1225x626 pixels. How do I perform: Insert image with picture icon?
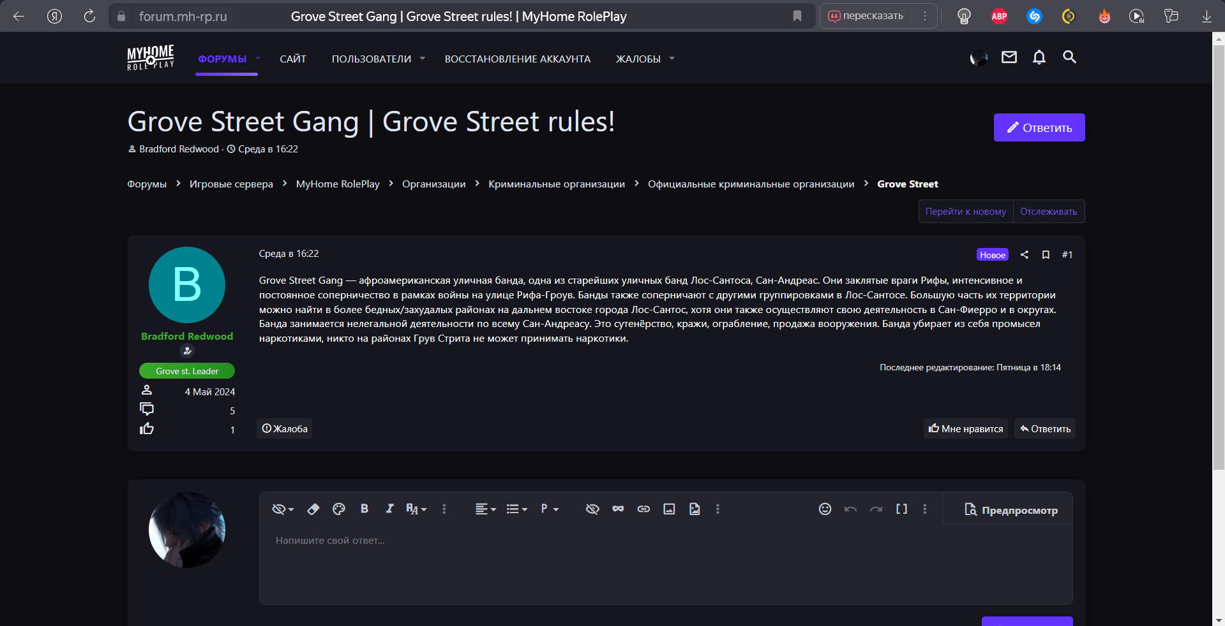point(669,509)
